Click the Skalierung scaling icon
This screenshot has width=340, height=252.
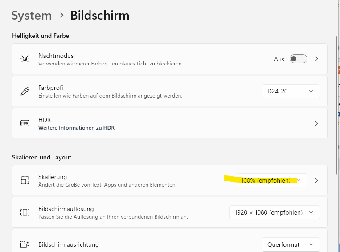(x=25, y=180)
